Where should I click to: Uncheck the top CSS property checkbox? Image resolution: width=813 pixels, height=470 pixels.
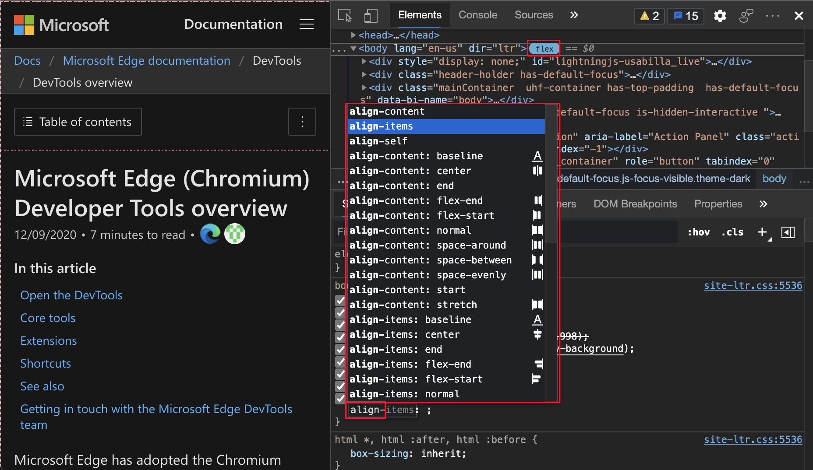(x=340, y=300)
